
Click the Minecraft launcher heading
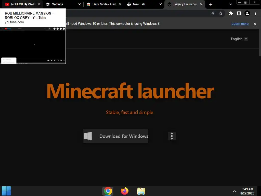tap(130, 91)
